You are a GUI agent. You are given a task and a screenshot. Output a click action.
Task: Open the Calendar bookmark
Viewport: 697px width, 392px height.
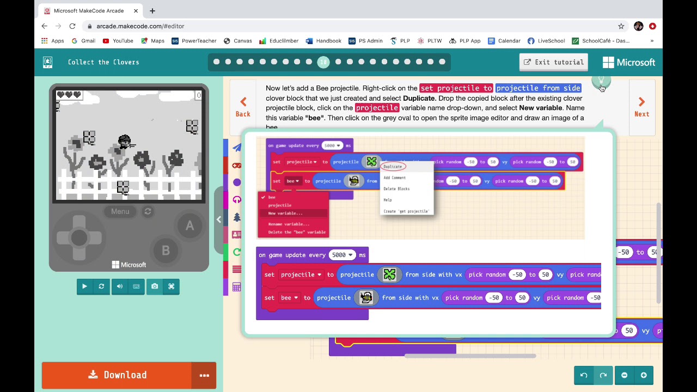point(504,41)
